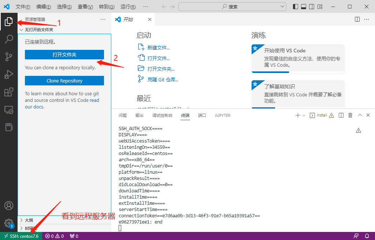Click the feedback icon in status bar
Screen dimensions: 375x240
tap(356, 236)
